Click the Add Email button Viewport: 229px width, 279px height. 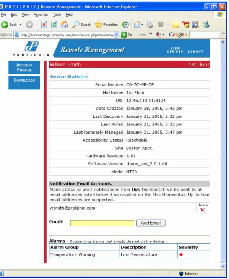tap(151, 223)
